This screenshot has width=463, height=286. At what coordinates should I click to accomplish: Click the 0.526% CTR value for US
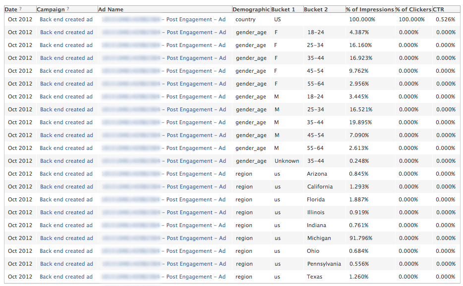point(446,19)
